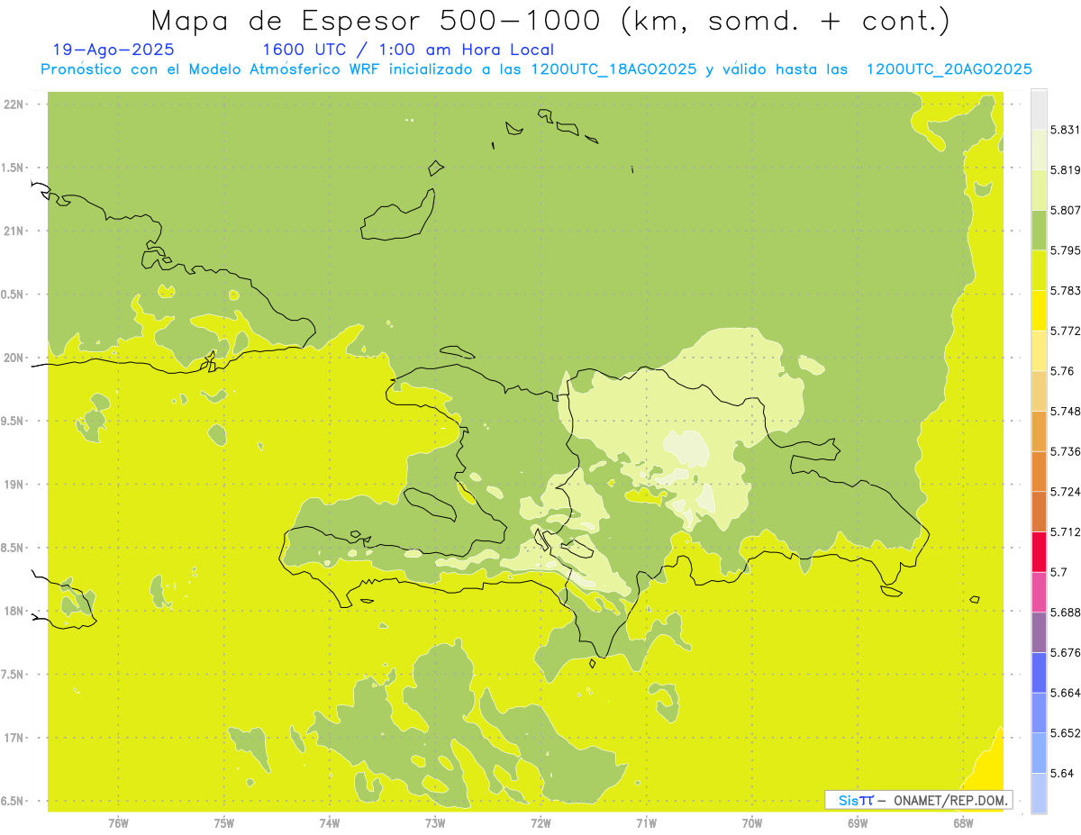Click the legend value 5.795
Viewport: 1081px width, 835px height.
1065,250
